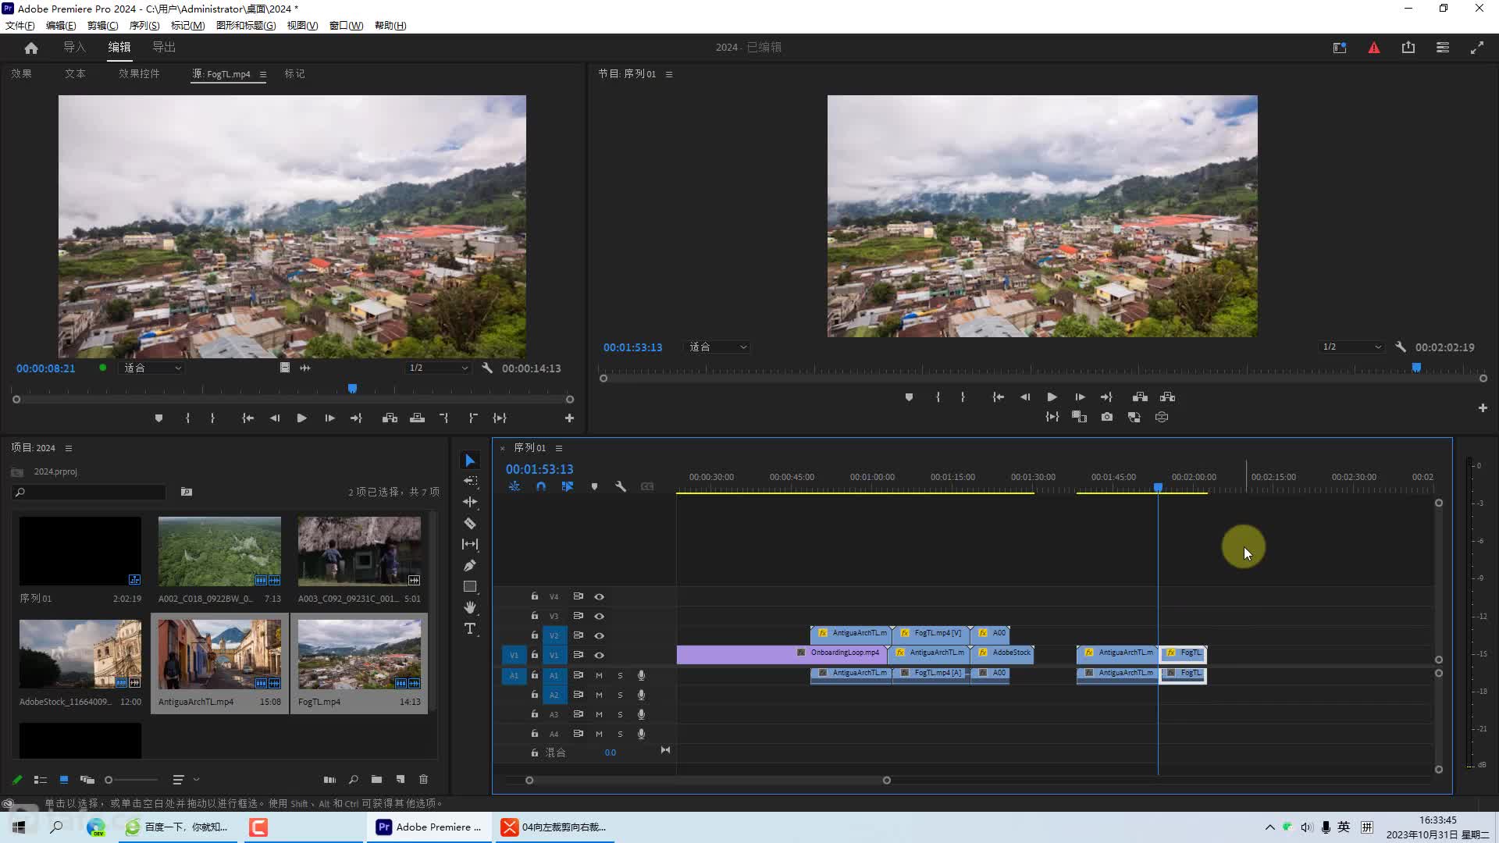Switch to 效果控件 tab
Viewport: 1499px width, 843px height.
[139, 74]
